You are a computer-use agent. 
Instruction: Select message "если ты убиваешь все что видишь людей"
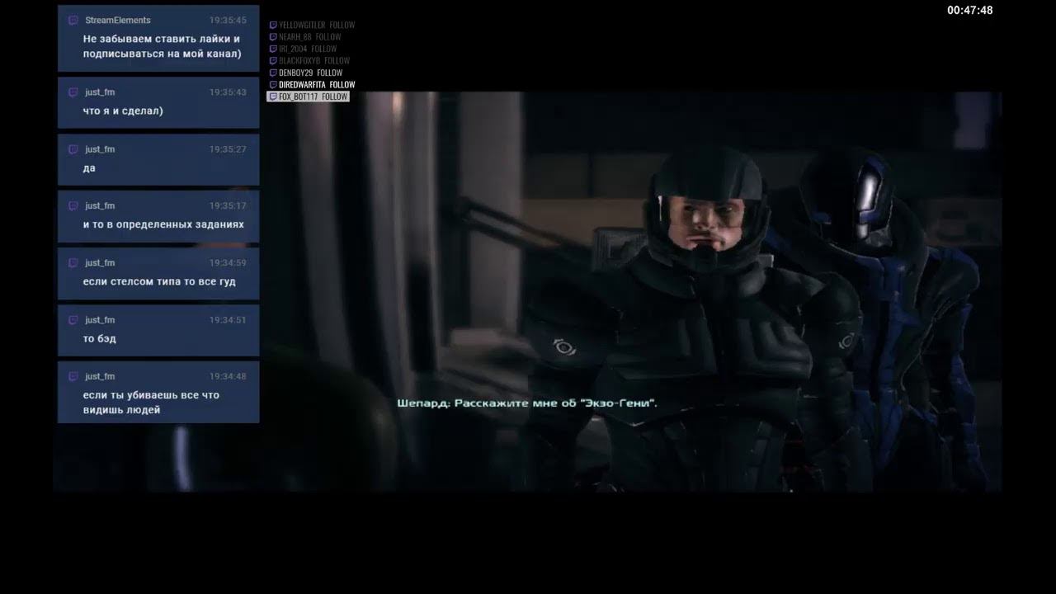pos(151,403)
